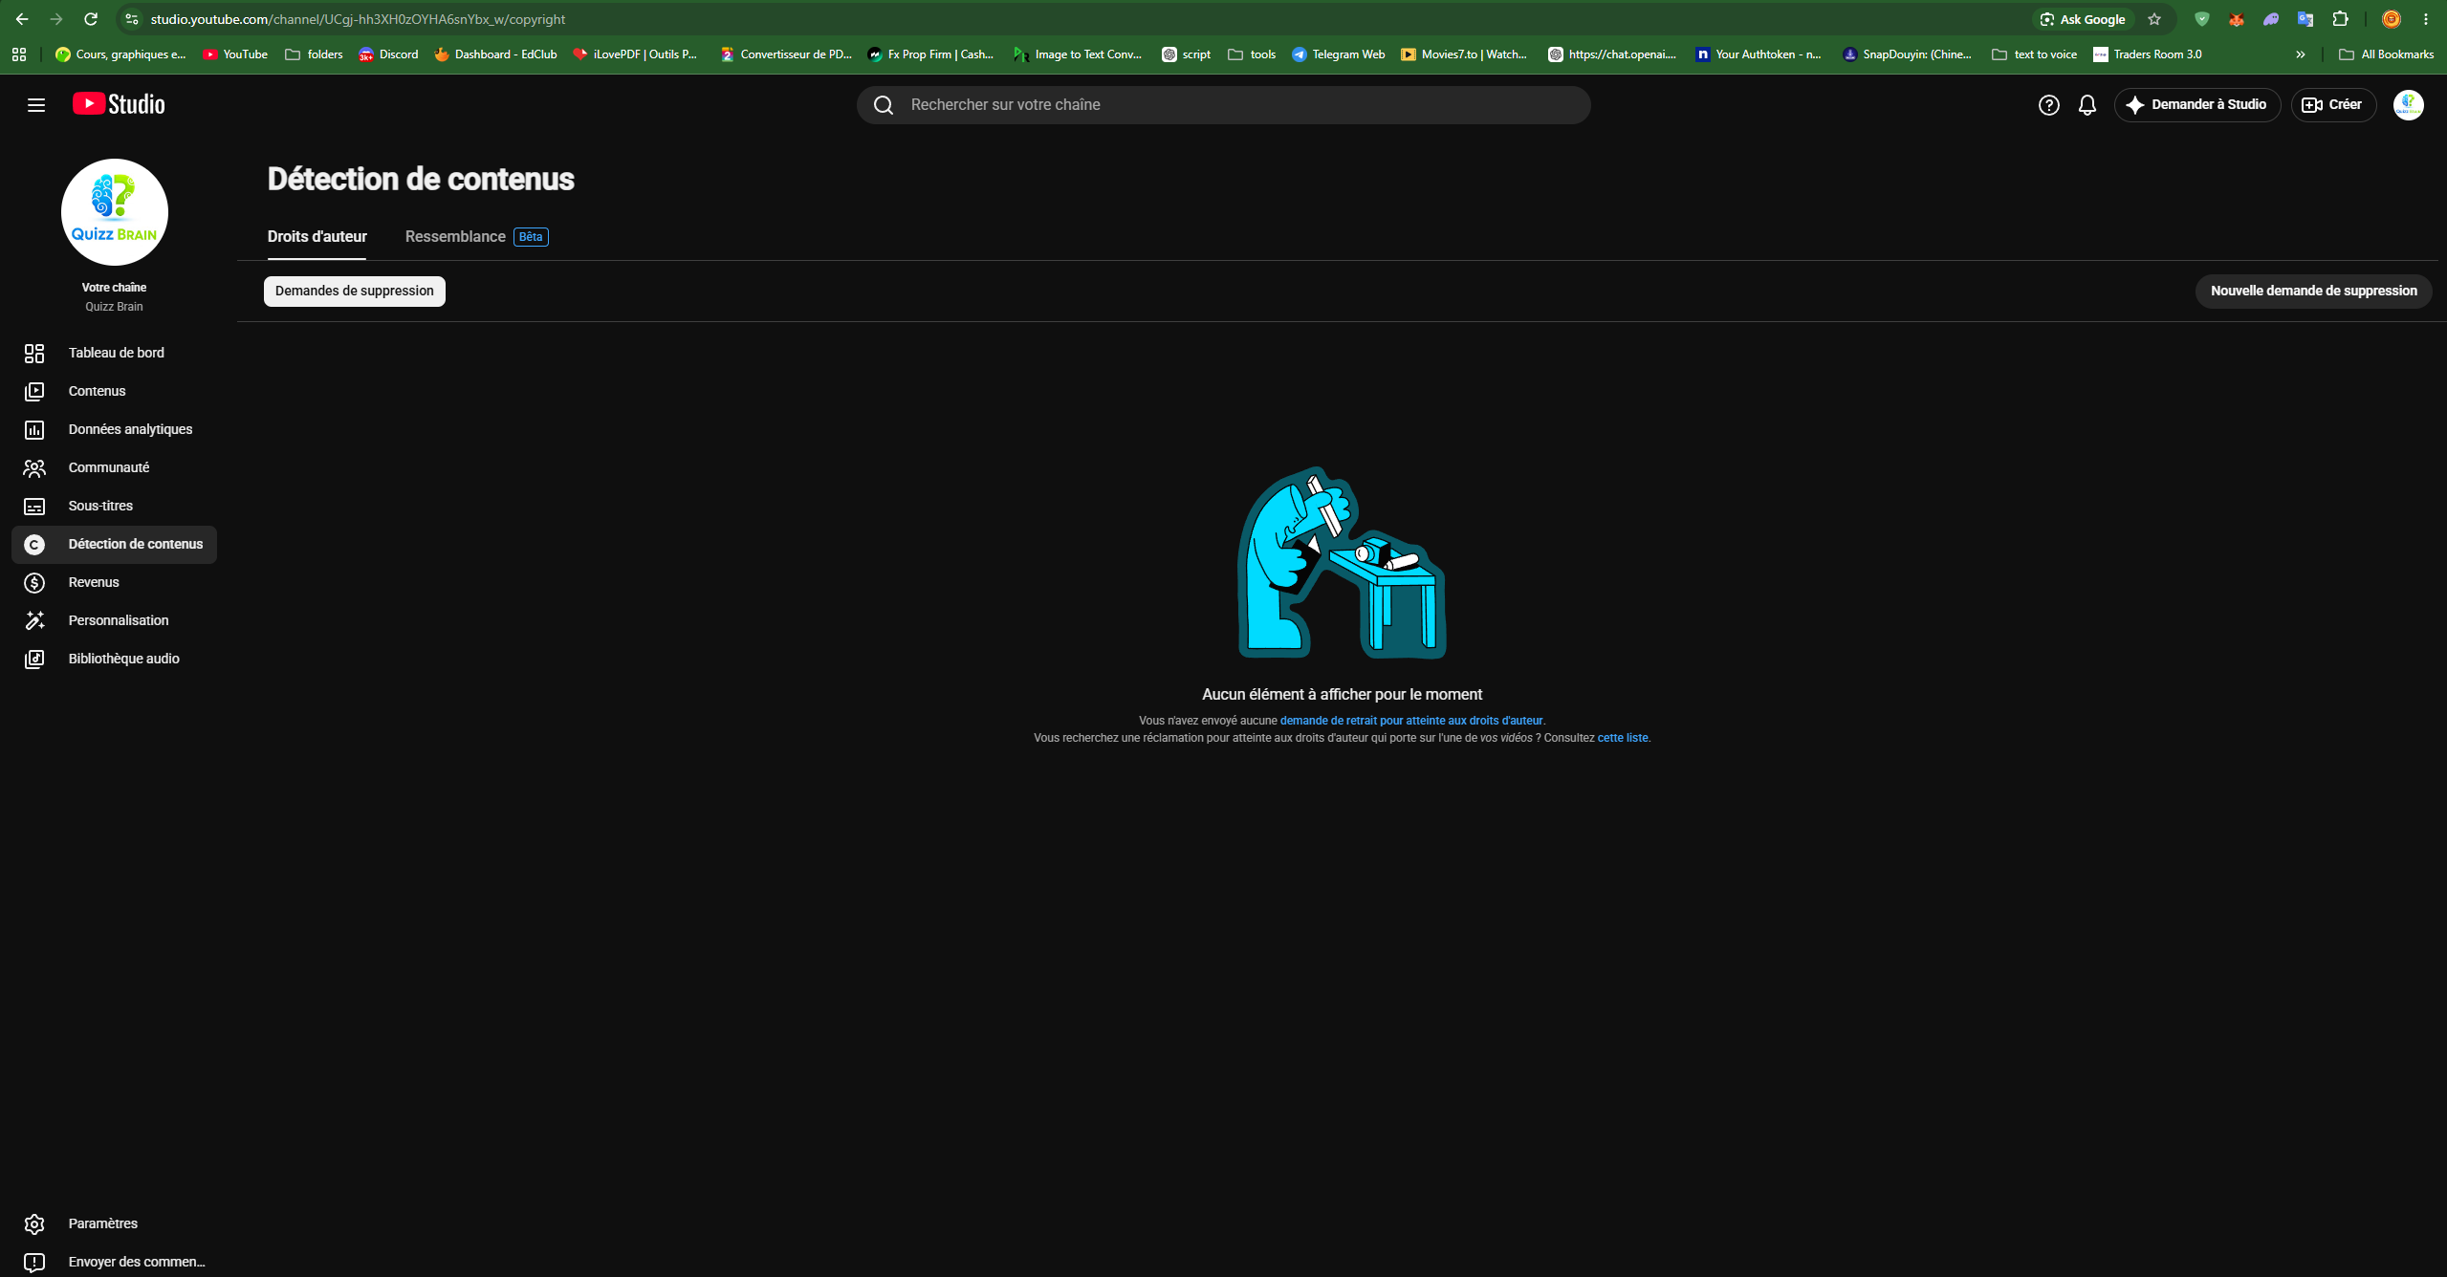Toggle the Demandes de suppression filter chip
Screen dimensions: 2447x1277
pos(354,291)
